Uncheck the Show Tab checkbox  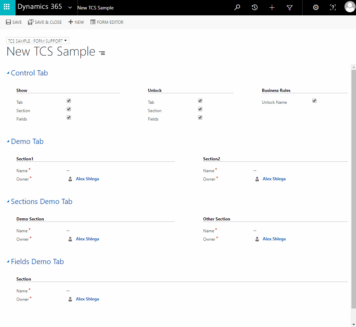(69, 101)
